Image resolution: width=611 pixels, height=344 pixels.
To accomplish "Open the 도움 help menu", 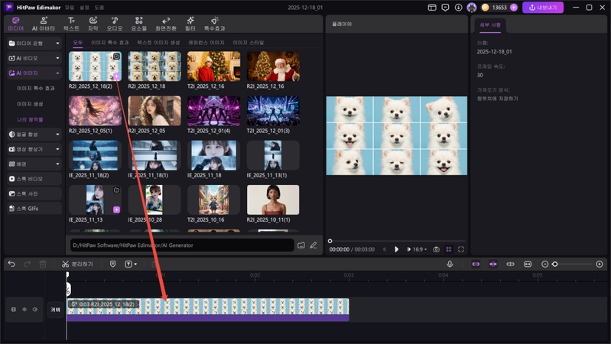I will pyautogui.click(x=99, y=8).
